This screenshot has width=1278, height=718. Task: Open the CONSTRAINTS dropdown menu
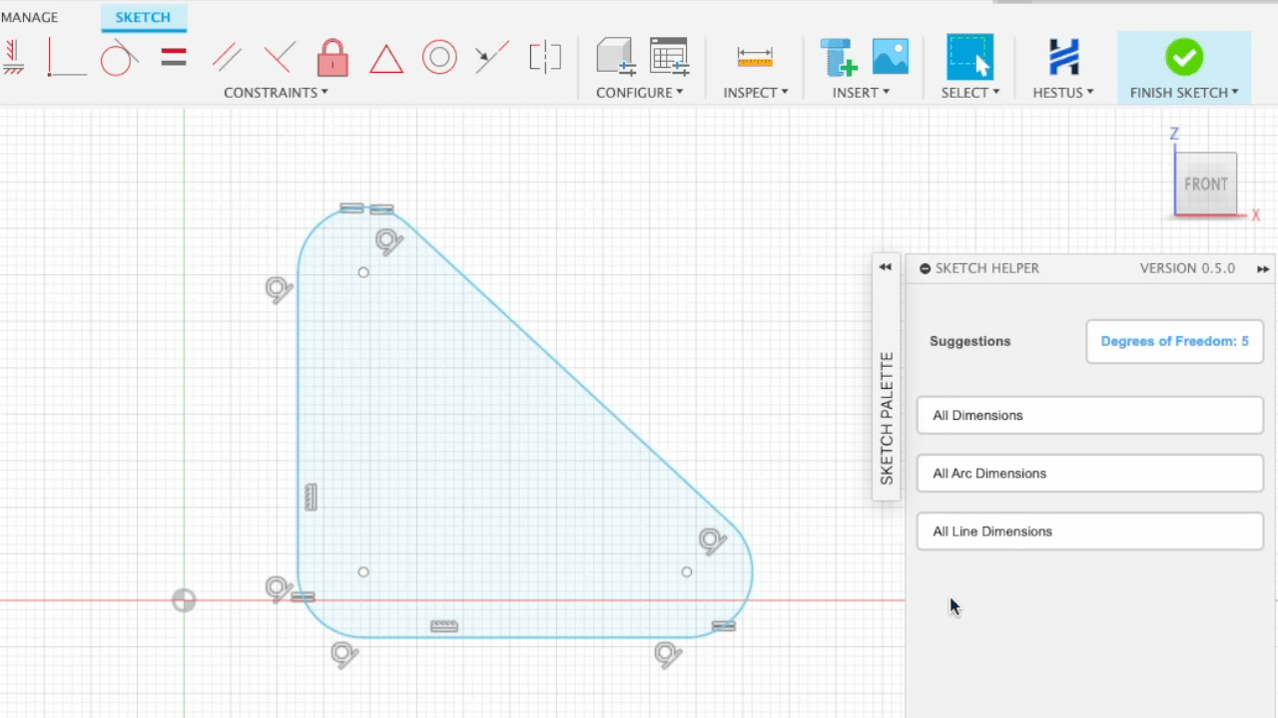tap(276, 93)
